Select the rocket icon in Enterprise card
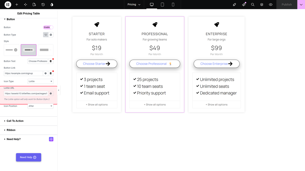 (x=217, y=24)
